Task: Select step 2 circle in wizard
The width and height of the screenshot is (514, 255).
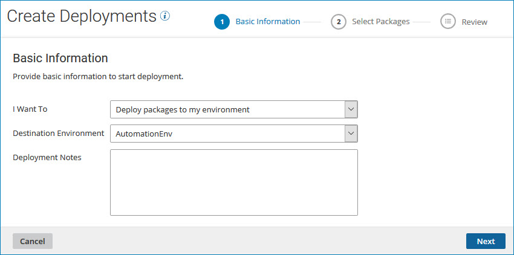Action: pos(339,22)
